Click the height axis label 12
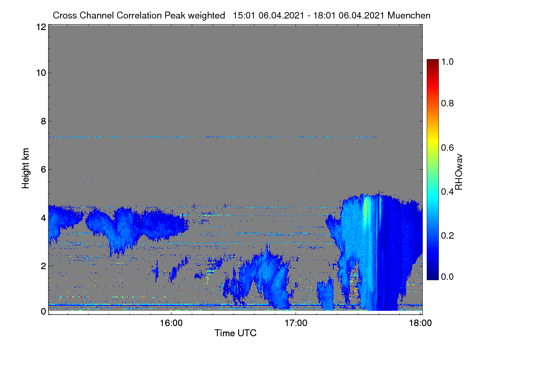Viewport: 555px width, 370px height. pos(41,27)
